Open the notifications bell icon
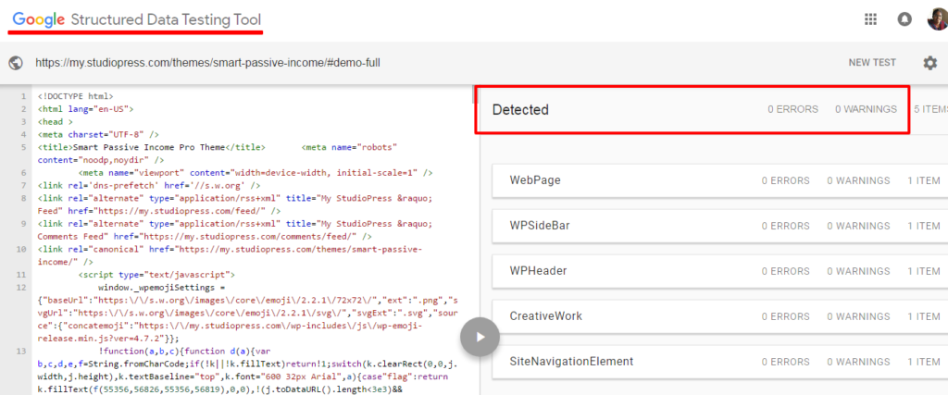Screen dimensions: 948x395 click(904, 19)
